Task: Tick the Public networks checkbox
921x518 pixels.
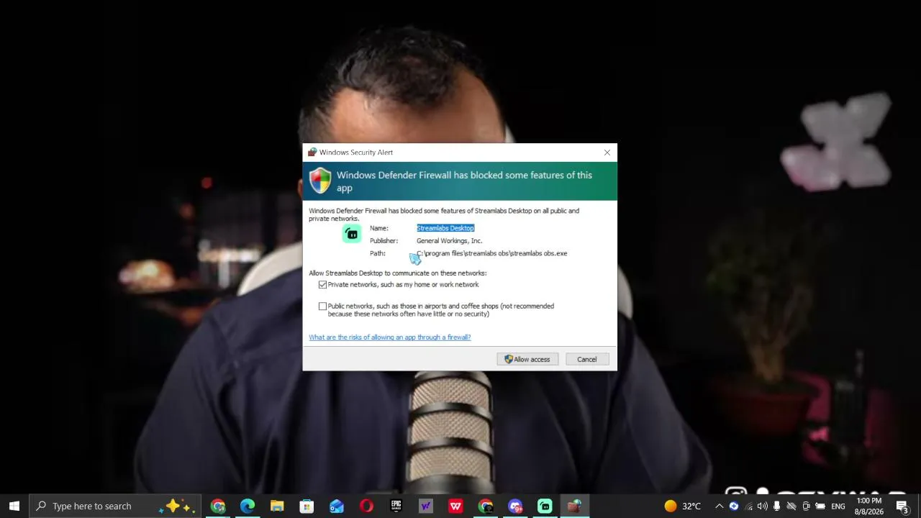Action: (322, 306)
